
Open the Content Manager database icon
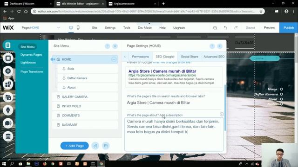tap(8, 136)
